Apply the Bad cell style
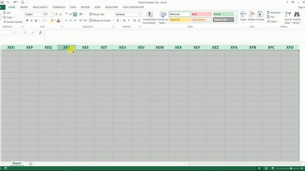305x171 pixels. click(x=201, y=14)
